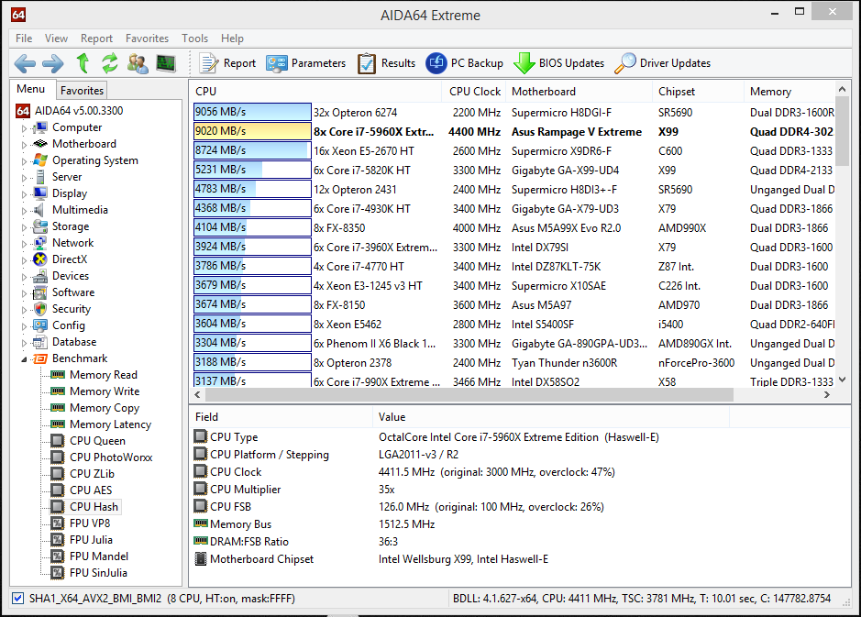861x617 pixels.
Task: Expand the Multimedia tree node
Action: 24,211
